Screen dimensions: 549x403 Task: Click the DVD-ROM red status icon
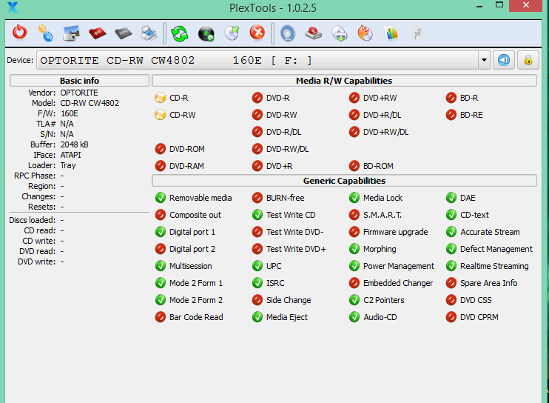point(161,149)
